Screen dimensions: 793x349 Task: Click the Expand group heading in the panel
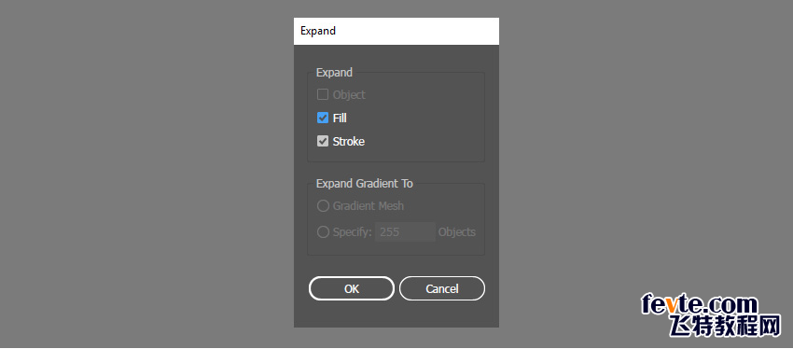click(x=334, y=73)
